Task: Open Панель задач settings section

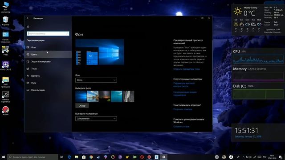Action: 48,90
